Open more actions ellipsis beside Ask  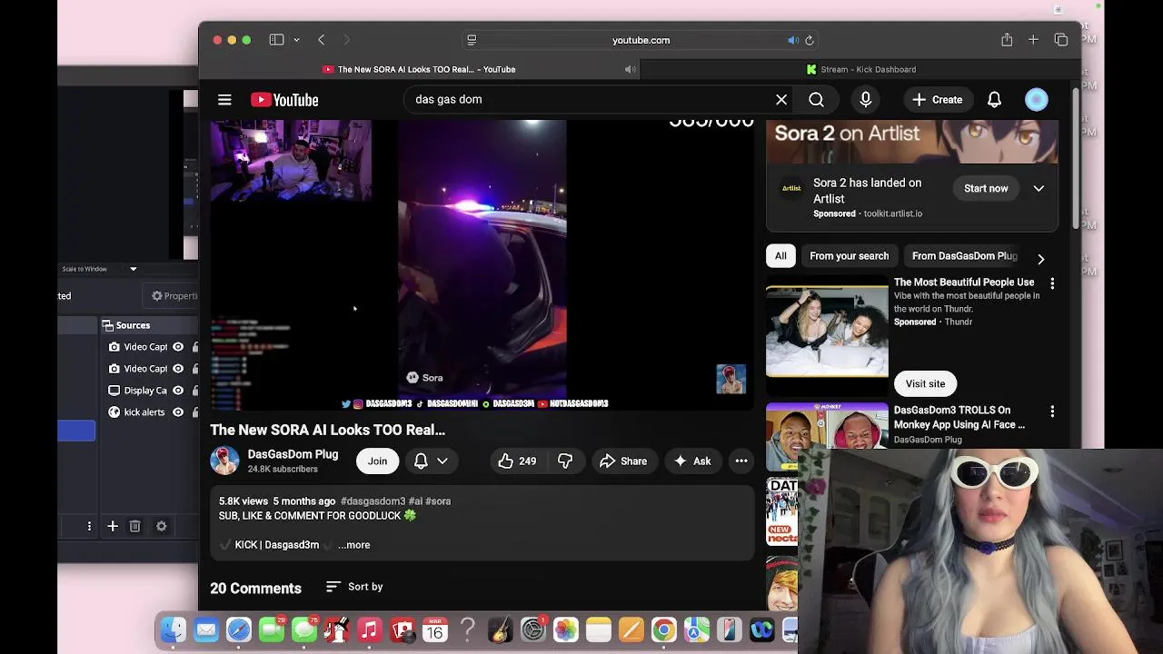[741, 461]
